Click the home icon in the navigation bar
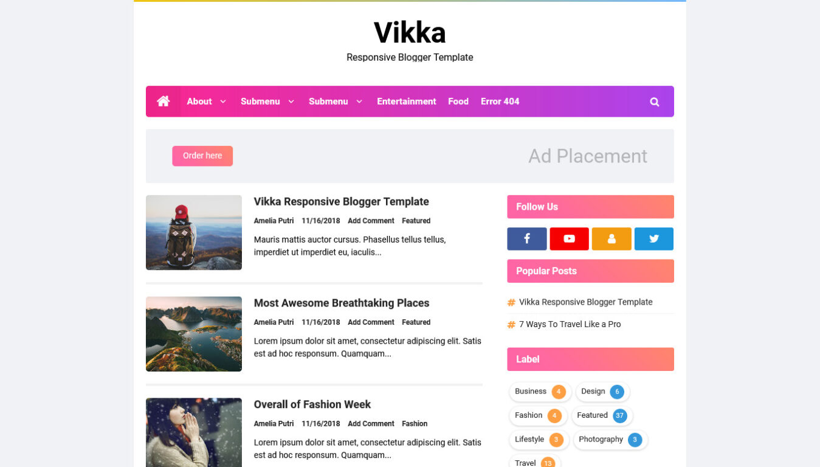 point(163,102)
